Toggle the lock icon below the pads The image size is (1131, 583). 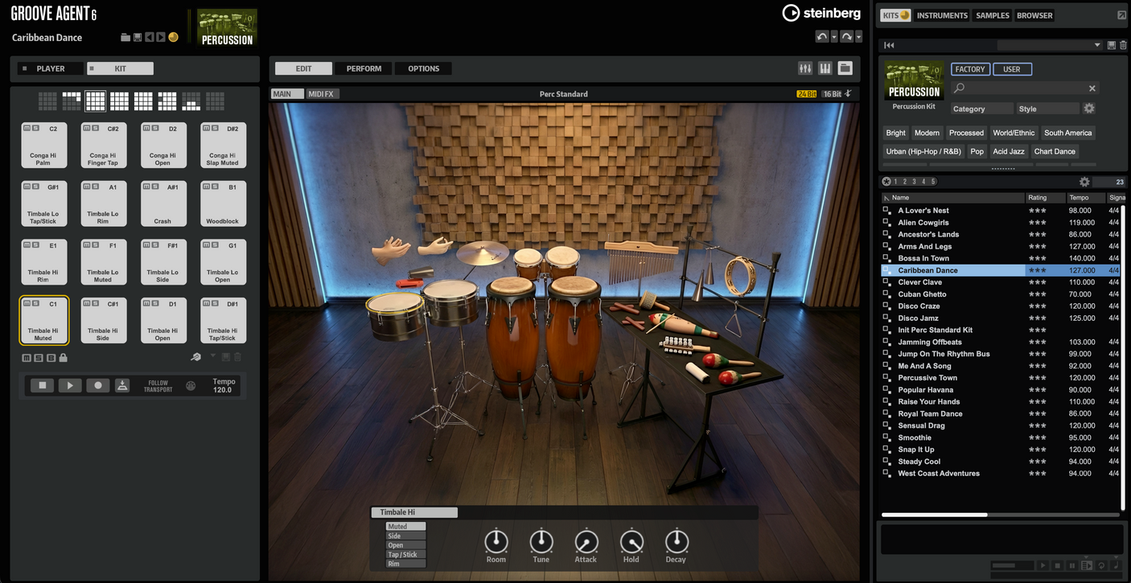64,356
